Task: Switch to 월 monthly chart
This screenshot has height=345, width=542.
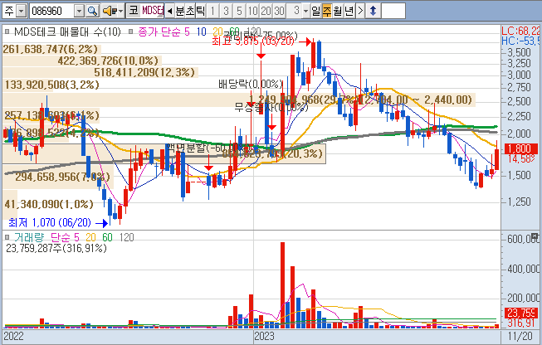Action: coord(338,11)
